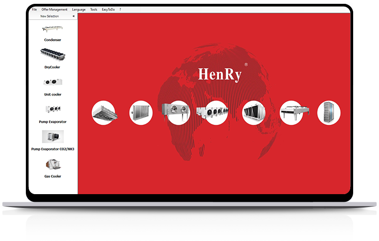The height and width of the screenshot is (241, 379).
Task: Click the Gas Cooler label
Action: pos(53,176)
